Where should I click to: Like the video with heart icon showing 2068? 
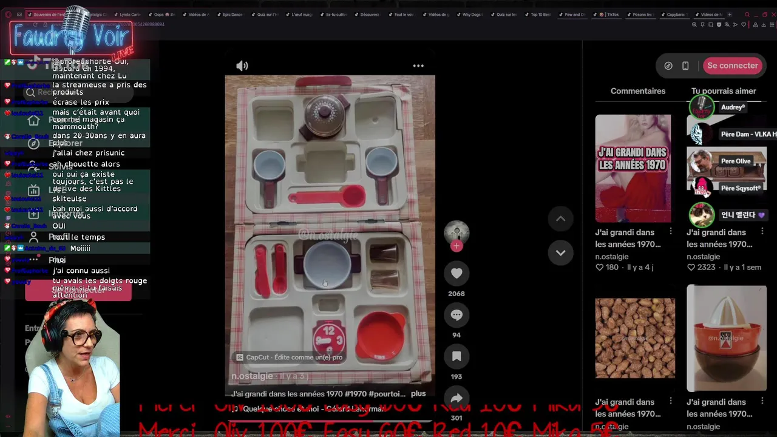456,274
